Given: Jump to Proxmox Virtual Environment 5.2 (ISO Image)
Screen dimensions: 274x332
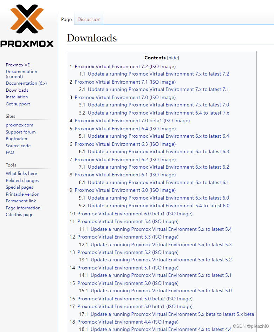Looking at the screenshot, I should pos(128,253).
